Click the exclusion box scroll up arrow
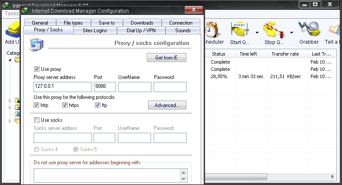342x185 pixels. 183,173
